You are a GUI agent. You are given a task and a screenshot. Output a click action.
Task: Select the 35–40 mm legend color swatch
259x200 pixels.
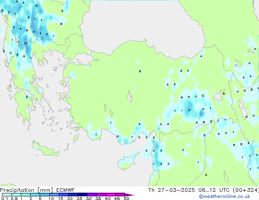[x=101, y=195]
